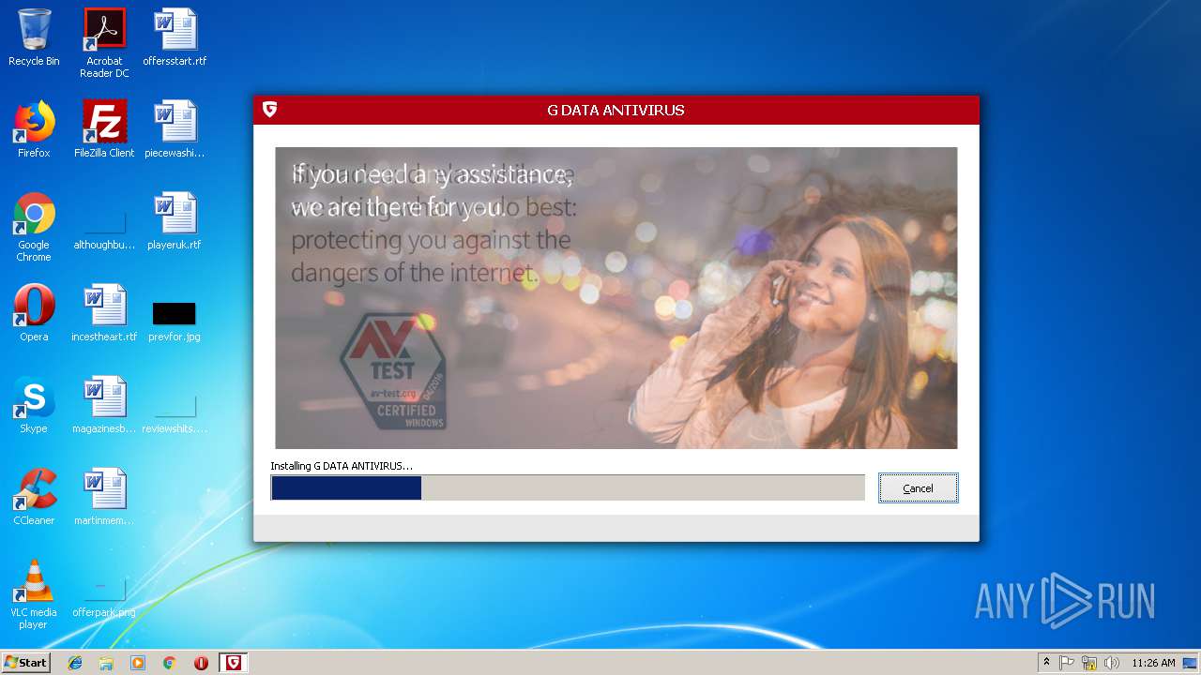Image resolution: width=1201 pixels, height=675 pixels.
Task: Click Show Desktop button at taskbar end
Action: [1191, 663]
